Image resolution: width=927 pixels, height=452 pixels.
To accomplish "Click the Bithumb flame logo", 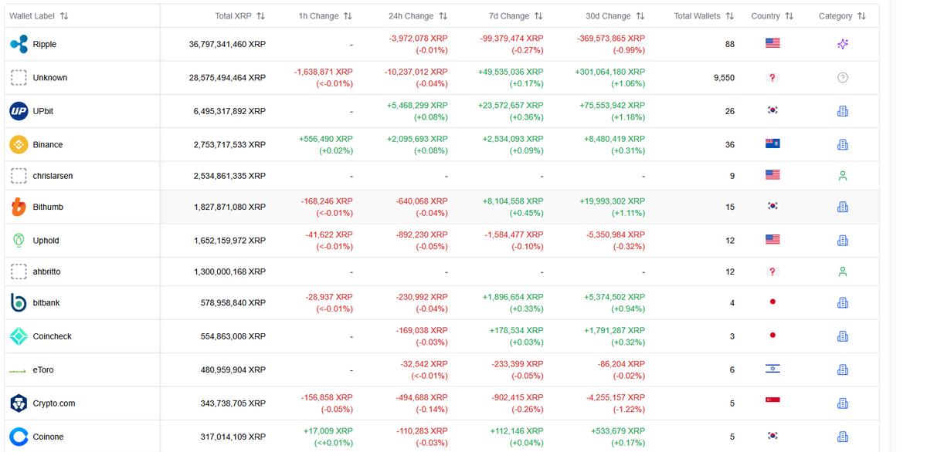I will [17, 207].
